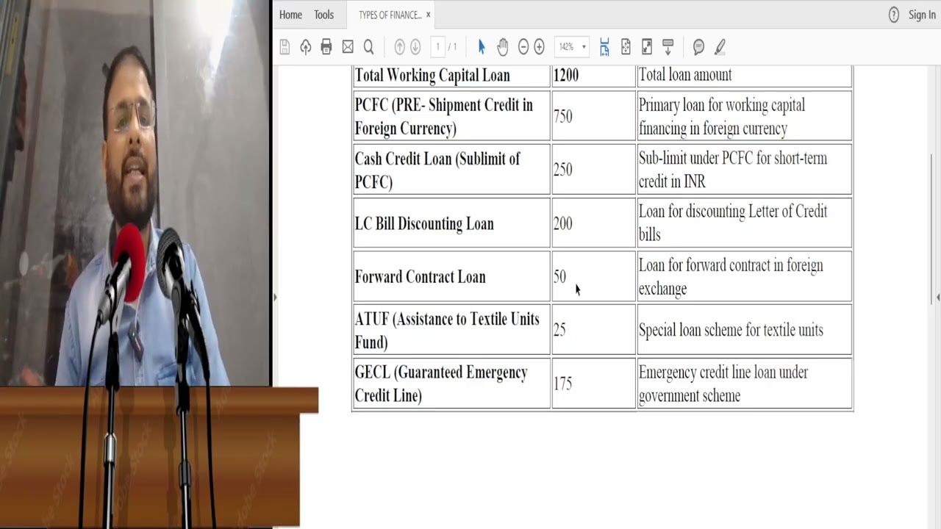Viewport: 941px width, 529px height.
Task: Click 'Loan for discounting Letter of Credit' description
Action: click(x=733, y=212)
